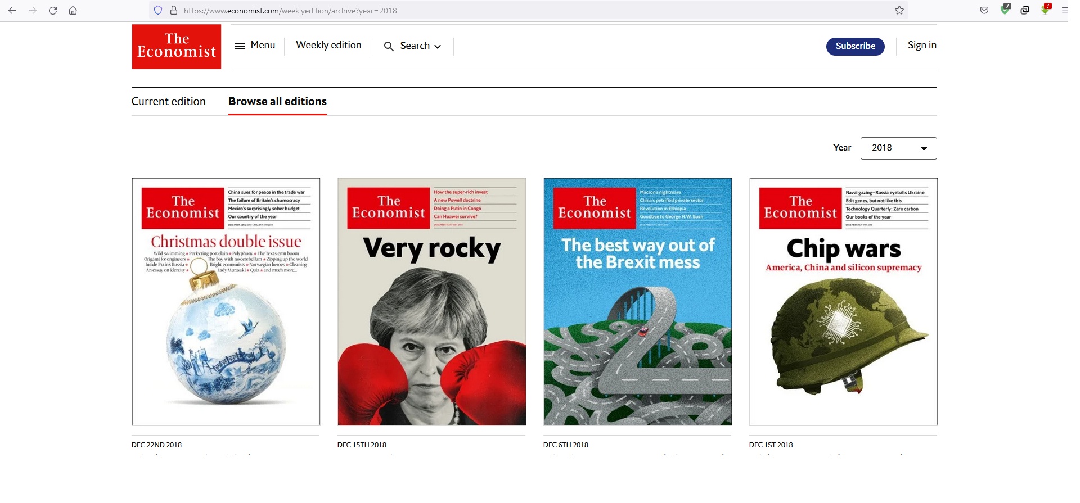Bookmark this page with the star
The image size is (1080, 503).
click(899, 11)
